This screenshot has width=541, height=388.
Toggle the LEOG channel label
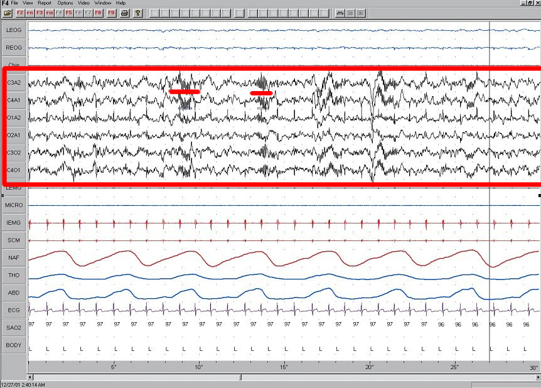coord(14,30)
